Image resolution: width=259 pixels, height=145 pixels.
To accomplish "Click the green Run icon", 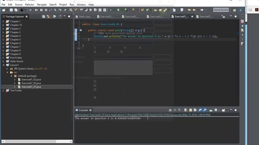I will tap(118, 10).
